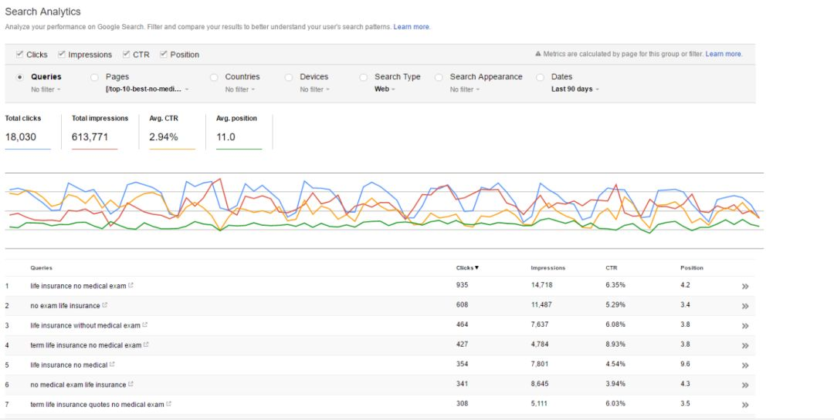Screen dimensions: 834x420
Task: Click the query 'life insurance no medical exam'
Action: click(78, 286)
